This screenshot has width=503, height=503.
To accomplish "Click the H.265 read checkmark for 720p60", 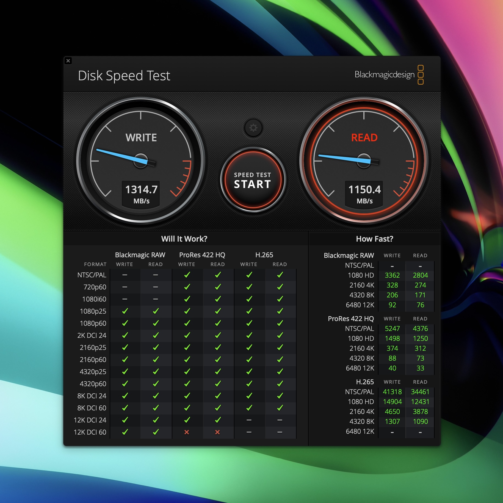I will (x=280, y=287).
